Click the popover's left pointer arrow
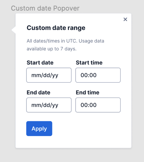The height and width of the screenshot is (162, 144). (14, 30)
